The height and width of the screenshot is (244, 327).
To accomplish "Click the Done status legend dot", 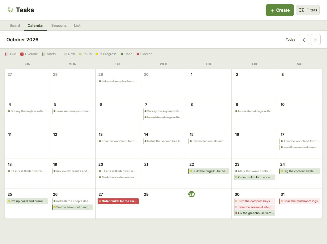I will pyautogui.click(x=122, y=54).
